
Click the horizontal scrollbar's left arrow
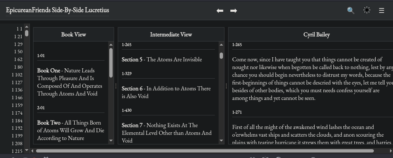tap(32, 151)
